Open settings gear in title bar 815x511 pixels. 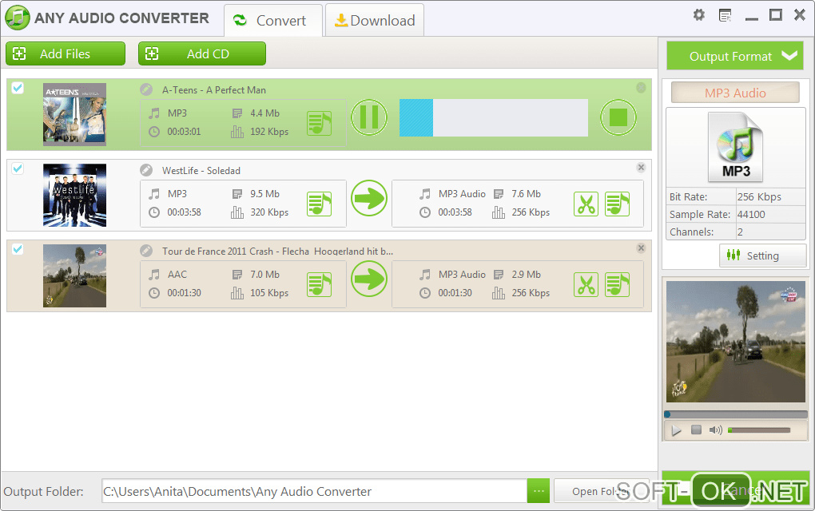(x=699, y=15)
